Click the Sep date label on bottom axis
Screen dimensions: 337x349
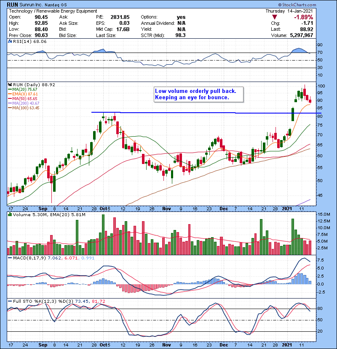43,345
